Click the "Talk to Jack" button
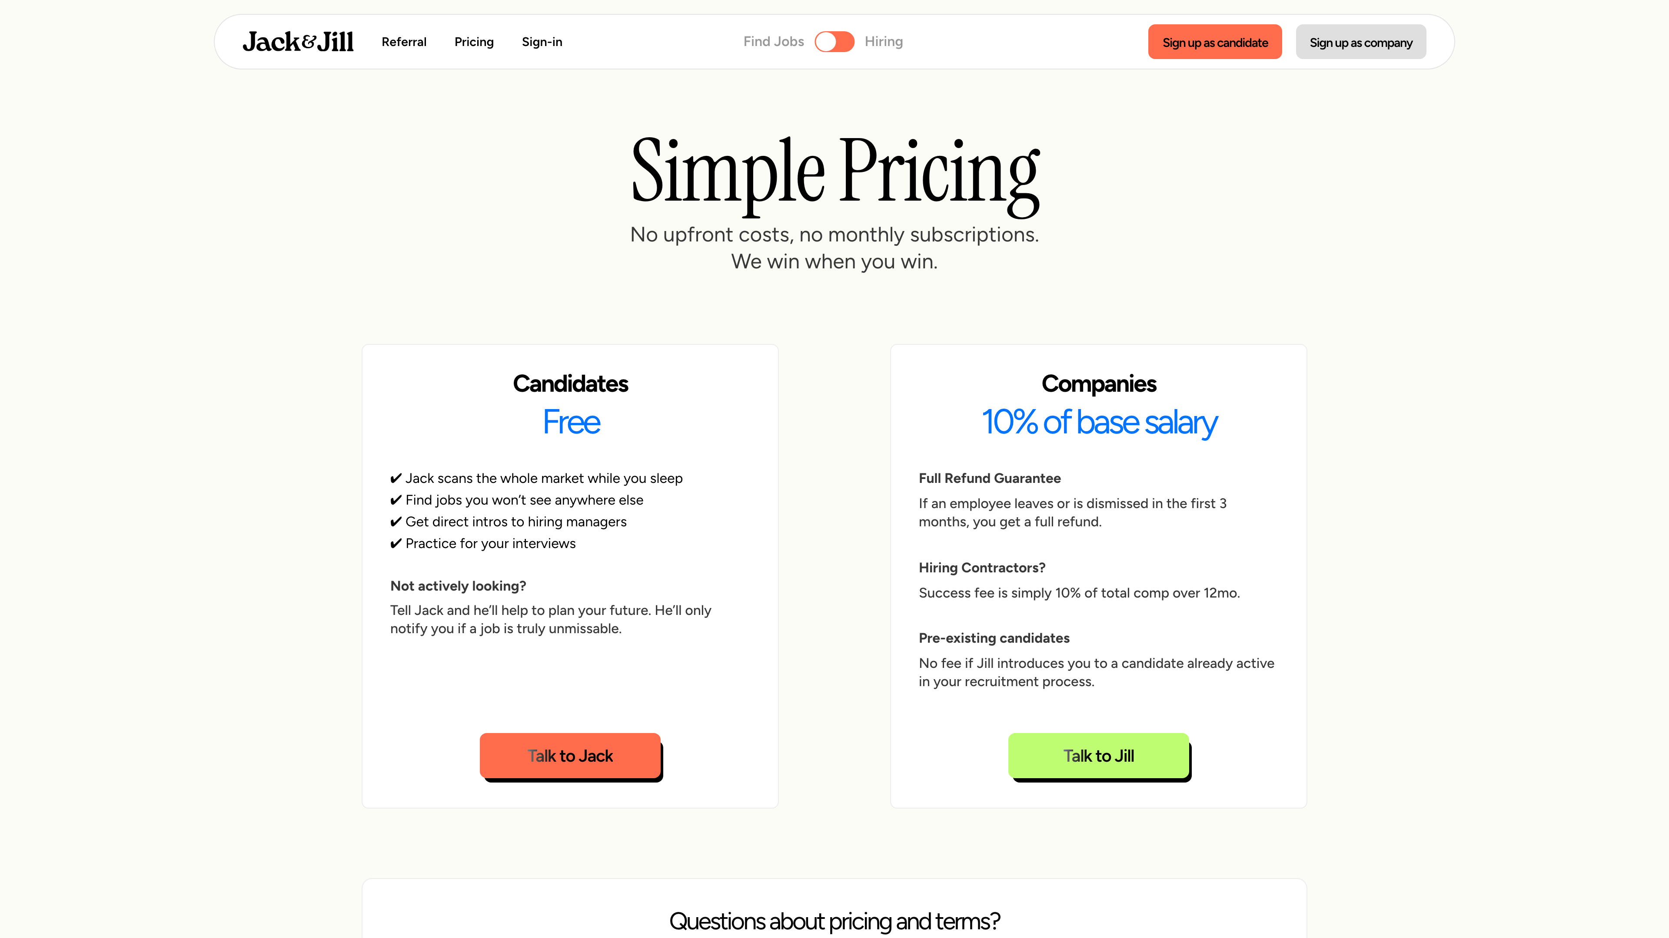The width and height of the screenshot is (1669, 938). point(569,756)
